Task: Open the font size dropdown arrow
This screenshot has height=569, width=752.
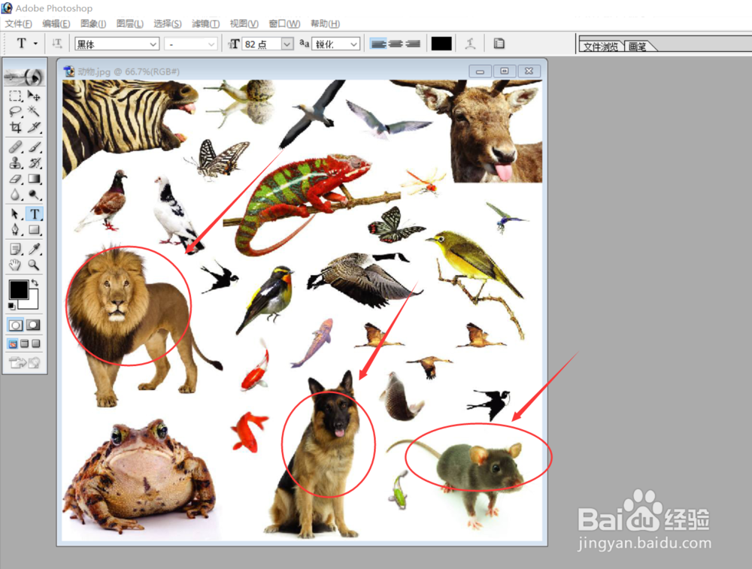Action: pyautogui.click(x=287, y=44)
